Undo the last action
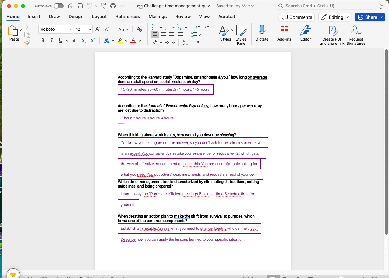This screenshot has width=389, height=278. (90, 6)
